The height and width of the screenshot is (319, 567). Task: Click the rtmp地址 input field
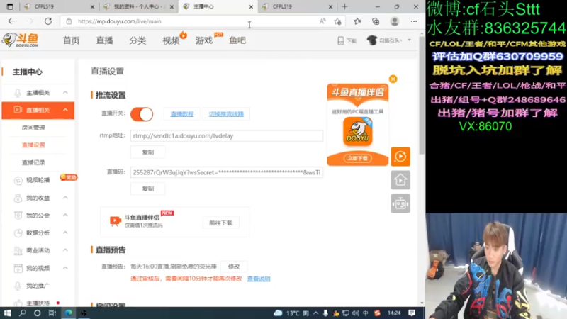(x=227, y=135)
